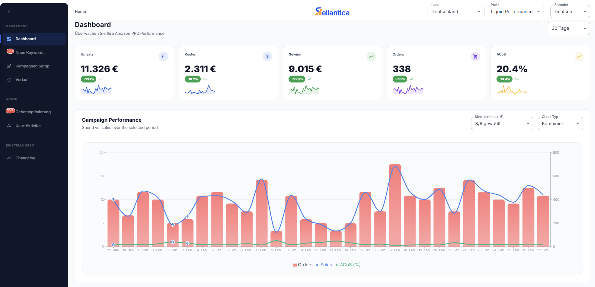Click the Dollar icon on the Kosten card
Image resolution: width=595 pixels, height=287 pixels.
267,56
